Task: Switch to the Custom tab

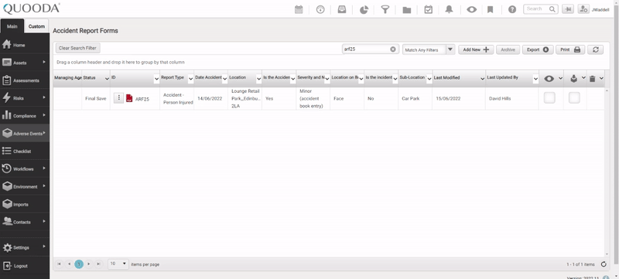Action: pos(36,26)
